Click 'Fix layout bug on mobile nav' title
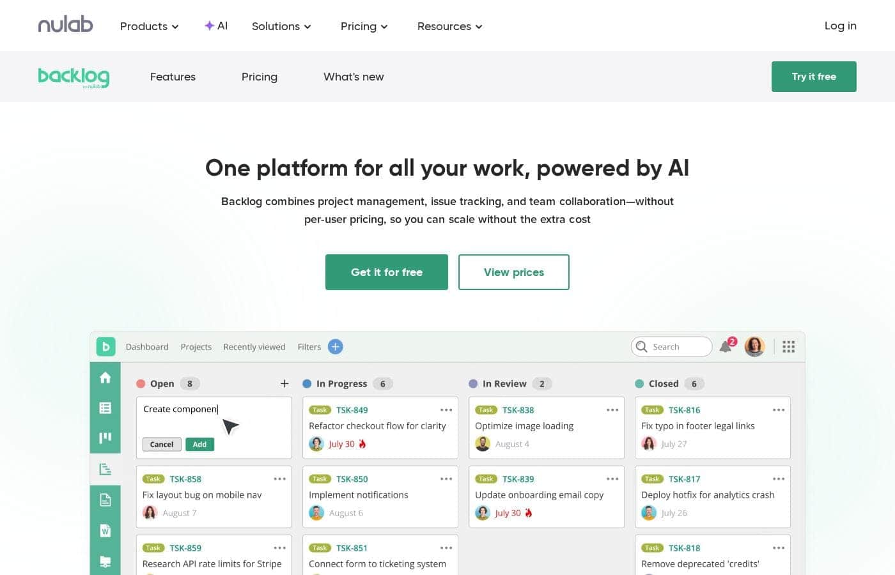The width and height of the screenshot is (895, 575). (202, 495)
